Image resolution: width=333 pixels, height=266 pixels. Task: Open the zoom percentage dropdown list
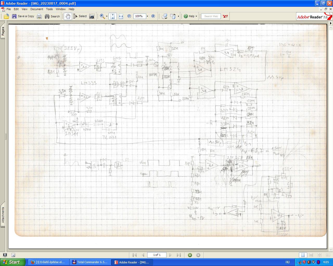[x=147, y=16]
